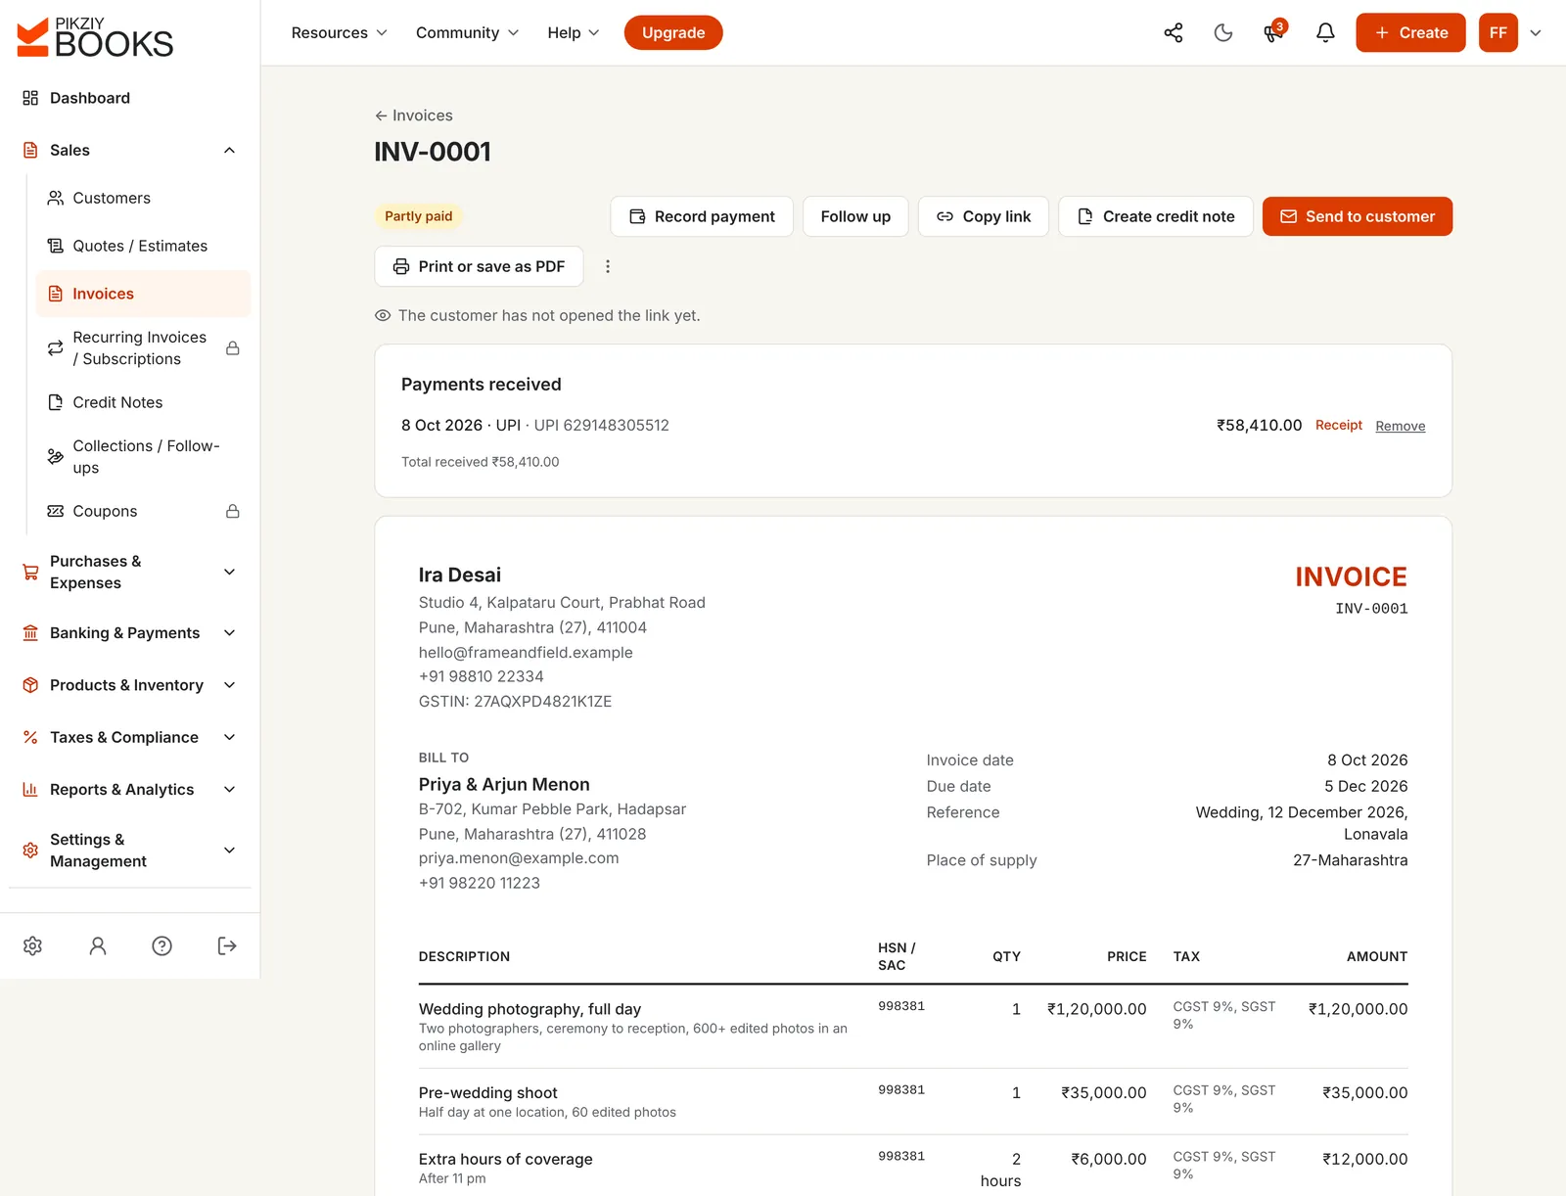Open the share icon in top bar
Screen dimensions: 1566x1196
[x=1173, y=33]
